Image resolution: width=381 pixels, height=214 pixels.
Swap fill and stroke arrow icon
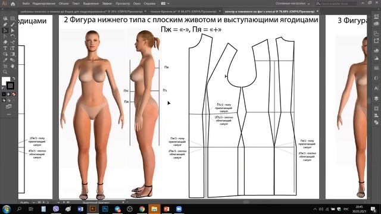click(x=14, y=78)
